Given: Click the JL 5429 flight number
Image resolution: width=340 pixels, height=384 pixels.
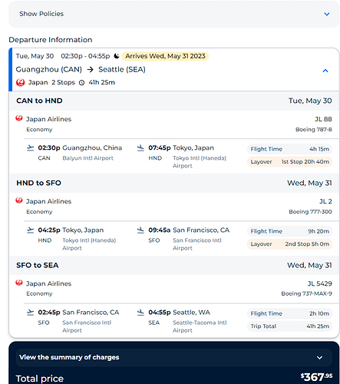Looking at the screenshot, I should tap(319, 283).
